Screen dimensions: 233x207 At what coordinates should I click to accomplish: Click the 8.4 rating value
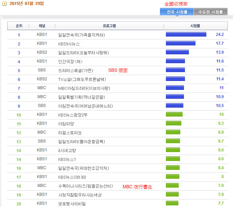tap(221, 168)
